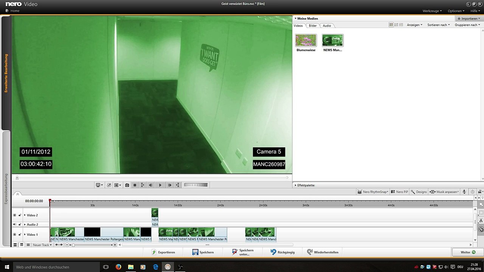
Task: Expand the Effektpalette panel
Action: (295, 185)
